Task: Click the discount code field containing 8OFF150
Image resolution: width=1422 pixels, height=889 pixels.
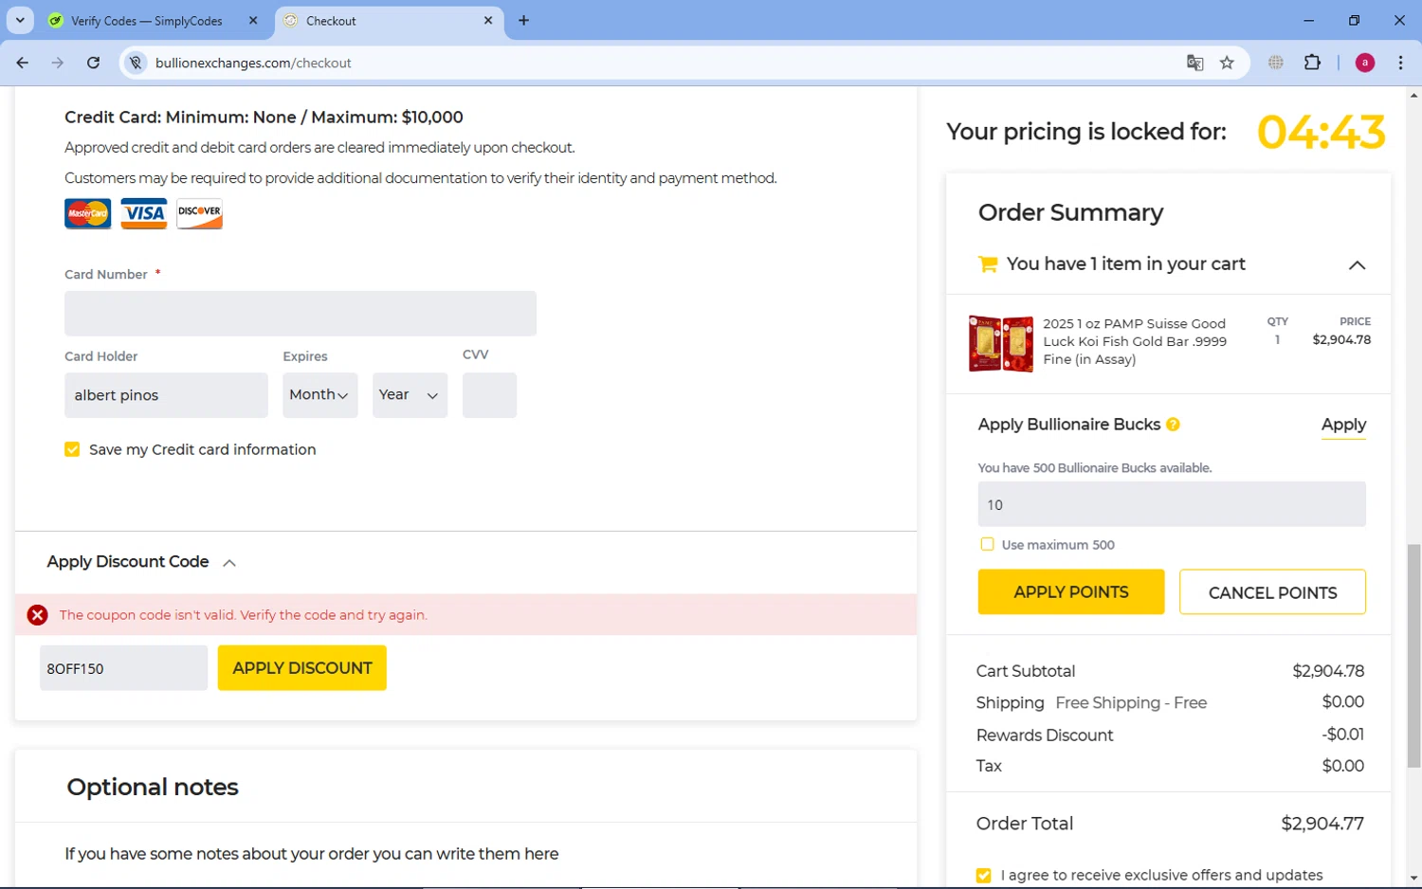Action: pos(123,668)
